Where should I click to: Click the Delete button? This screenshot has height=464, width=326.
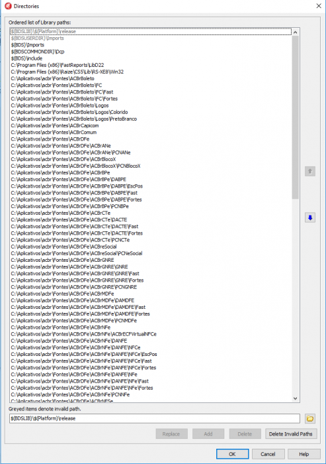pos(245,434)
